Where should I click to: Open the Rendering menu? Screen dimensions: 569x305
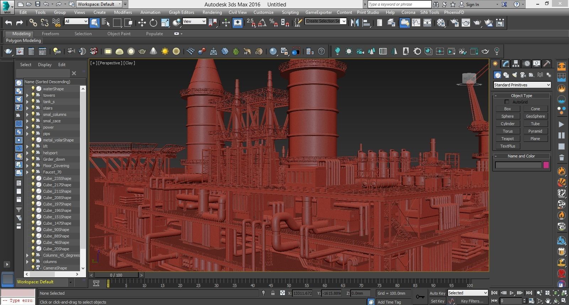pyautogui.click(x=212, y=12)
